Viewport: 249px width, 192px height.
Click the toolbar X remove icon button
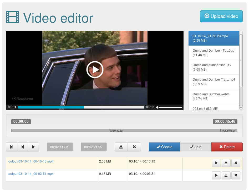coord(134,147)
